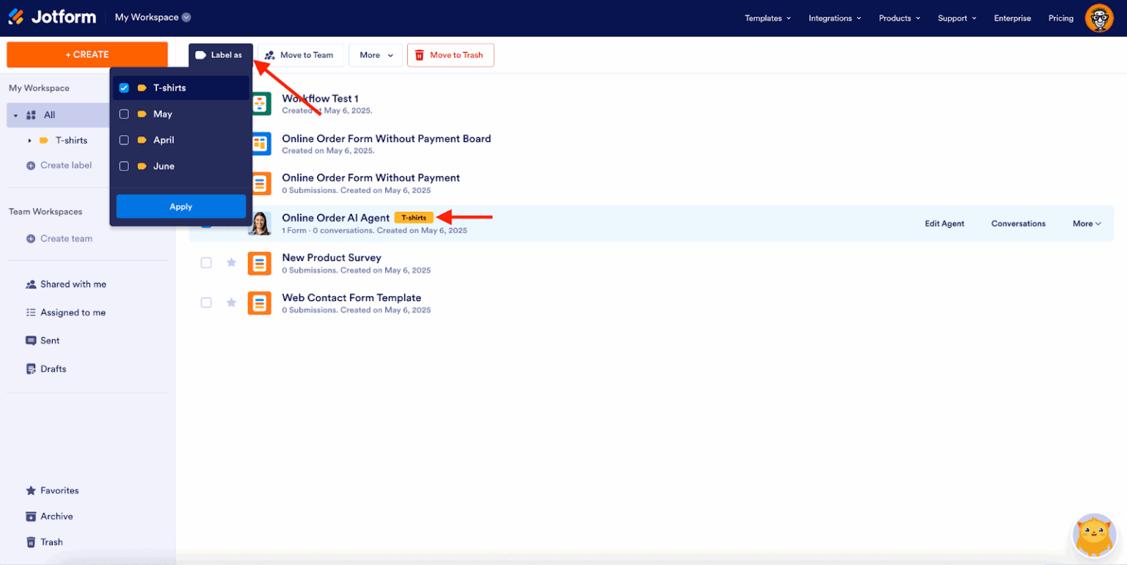Open the My Workspace dropdown
The image size is (1127, 565).
[152, 16]
